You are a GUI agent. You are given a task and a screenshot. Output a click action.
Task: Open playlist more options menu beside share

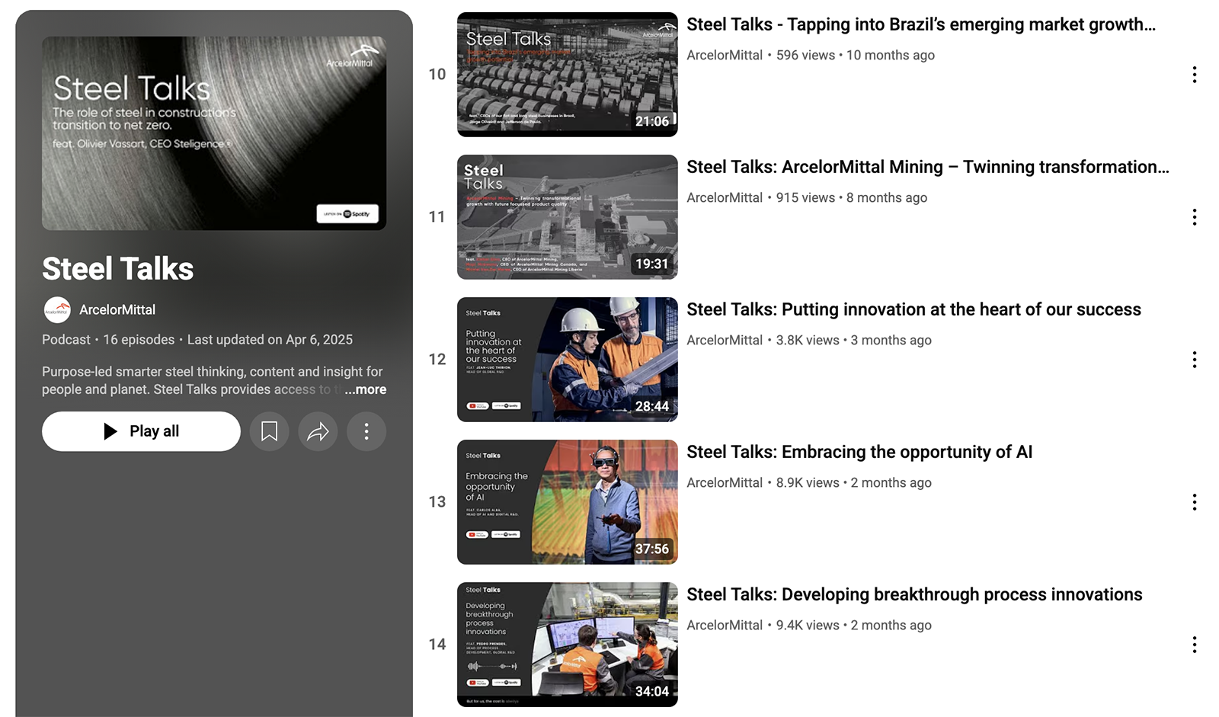click(x=366, y=431)
